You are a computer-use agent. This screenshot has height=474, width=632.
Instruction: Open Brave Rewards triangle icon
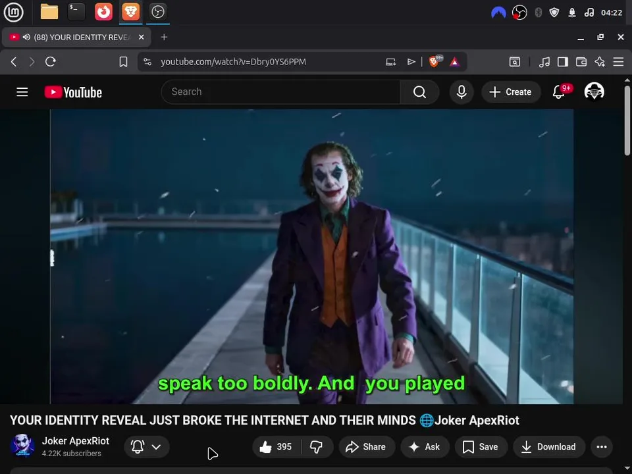(455, 62)
